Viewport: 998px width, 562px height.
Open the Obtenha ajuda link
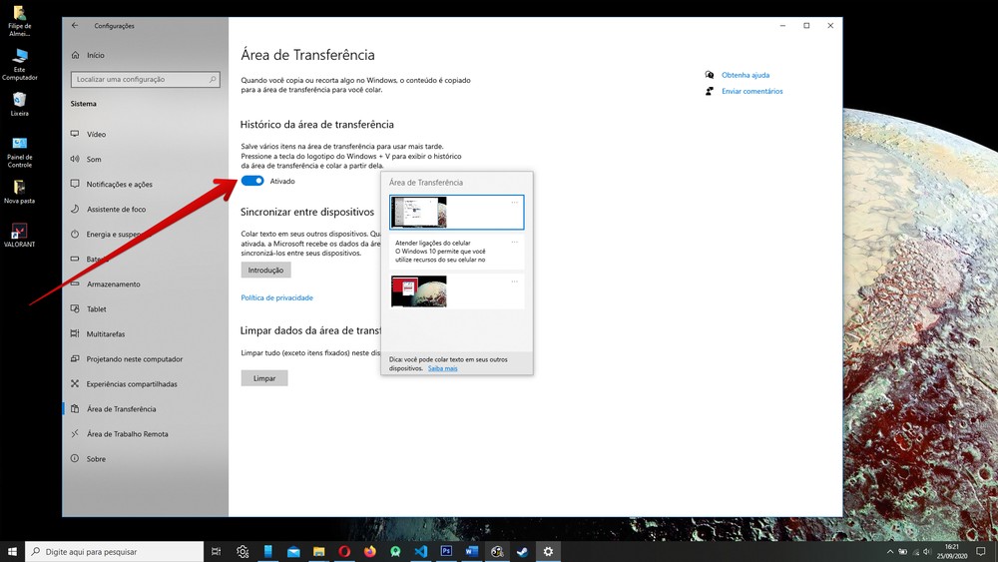[746, 75]
